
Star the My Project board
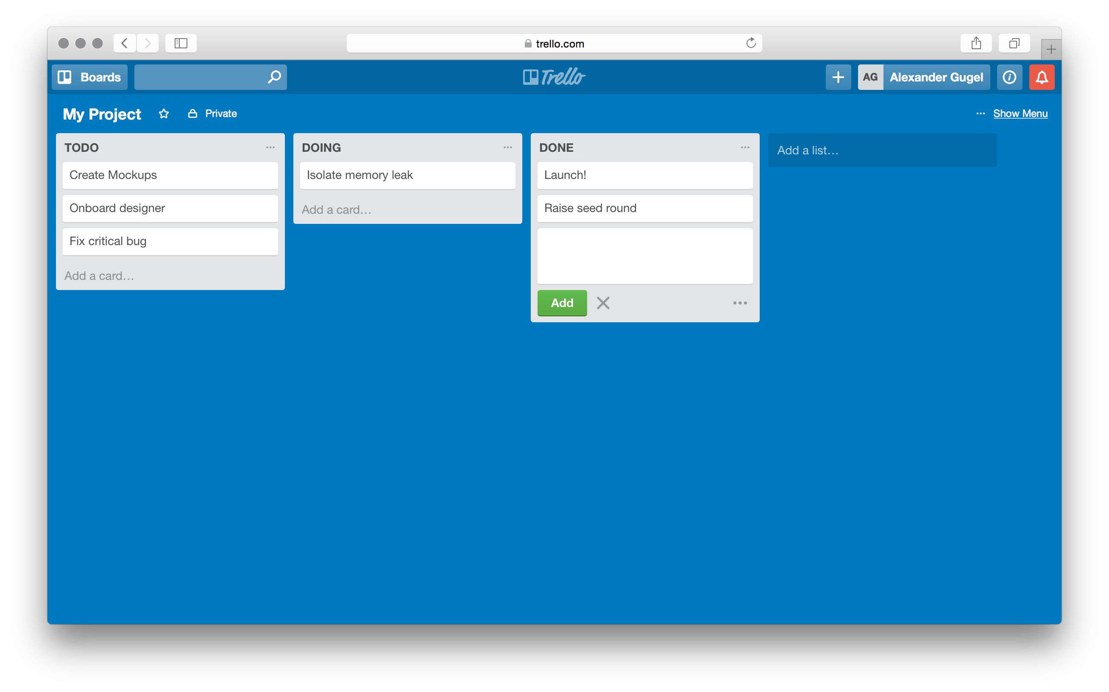[x=163, y=114]
